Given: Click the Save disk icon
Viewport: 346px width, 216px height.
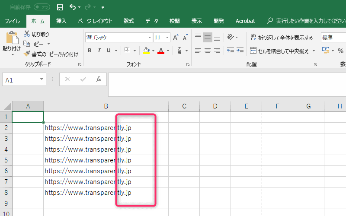Looking at the screenshot, I should (x=60, y=7).
